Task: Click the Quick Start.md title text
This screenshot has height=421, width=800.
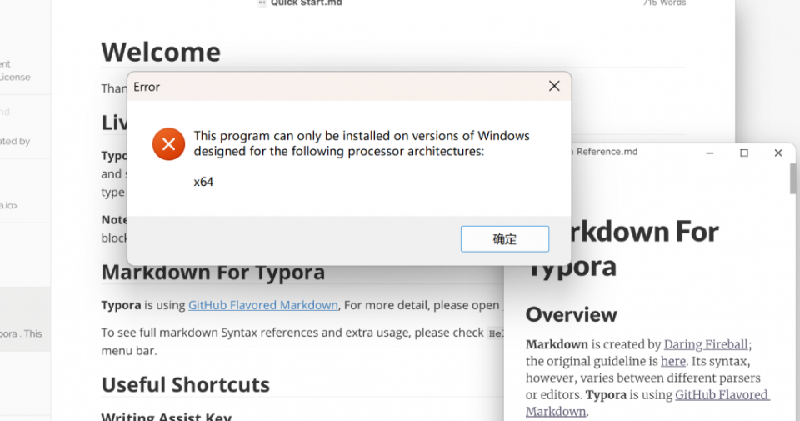Action: (306, 3)
